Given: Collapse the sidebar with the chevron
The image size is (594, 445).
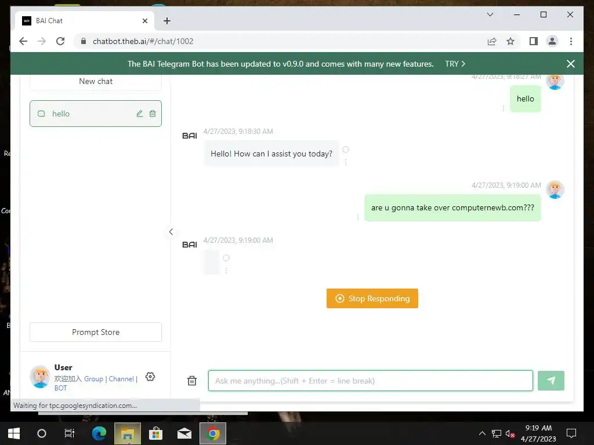Looking at the screenshot, I should coord(171,232).
